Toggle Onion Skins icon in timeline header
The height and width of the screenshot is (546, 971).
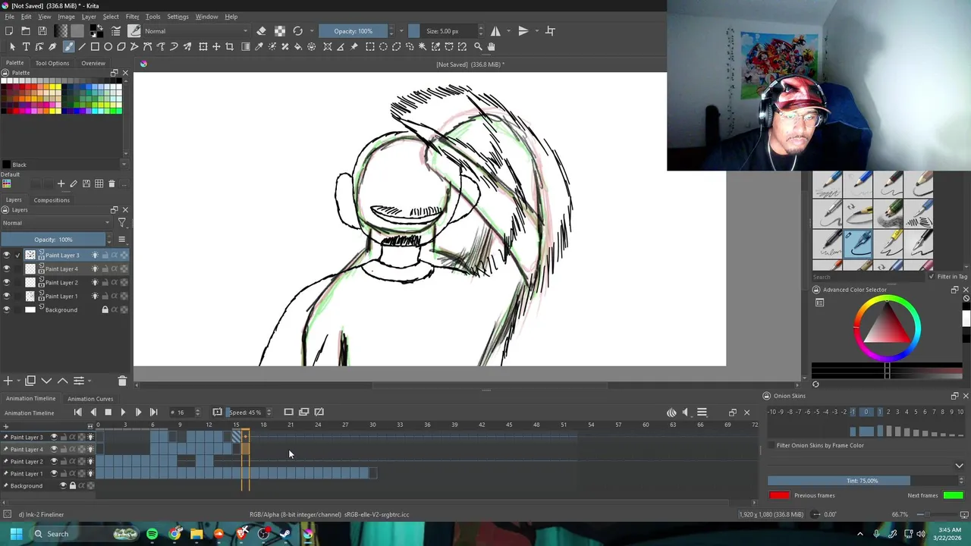click(x=671, y=413)
